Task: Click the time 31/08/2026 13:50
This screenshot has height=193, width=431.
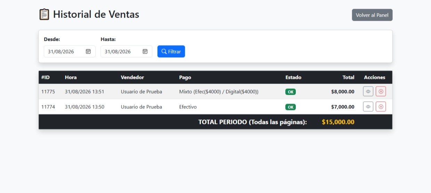Action: [84, 107]
